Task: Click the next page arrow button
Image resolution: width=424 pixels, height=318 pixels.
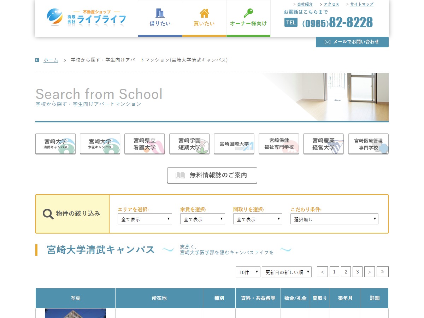Action: (370, 272)
